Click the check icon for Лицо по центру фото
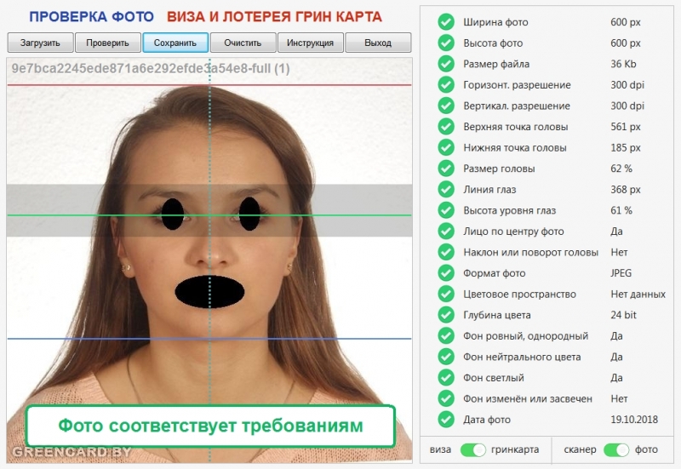 (446, 231)
